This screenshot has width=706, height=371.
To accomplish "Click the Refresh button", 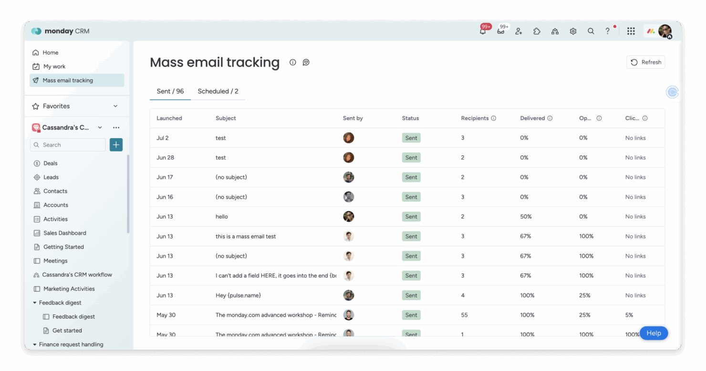I will (x=645, y=62).
